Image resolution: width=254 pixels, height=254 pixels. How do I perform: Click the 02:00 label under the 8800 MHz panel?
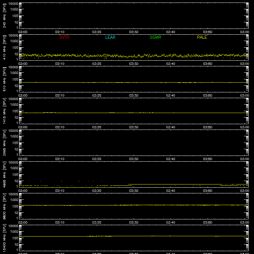tap(23, 223)
